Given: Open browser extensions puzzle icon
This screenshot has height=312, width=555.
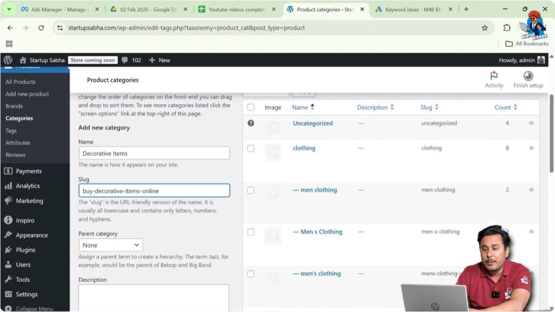Looking at the screenshot, I should [507, 28].
